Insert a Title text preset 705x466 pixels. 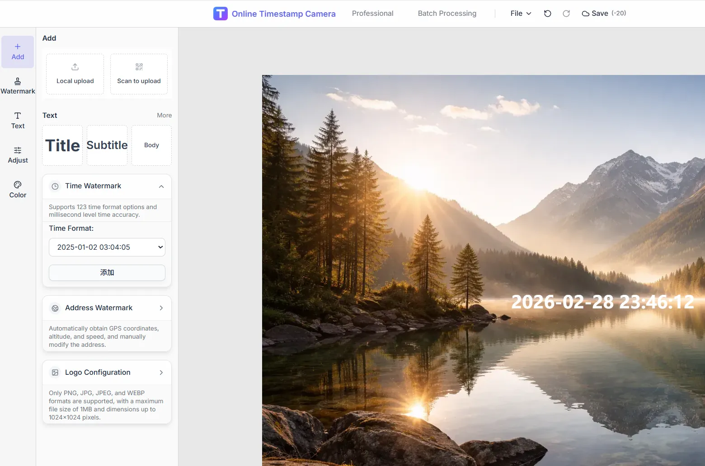click(x=62, y=145)
